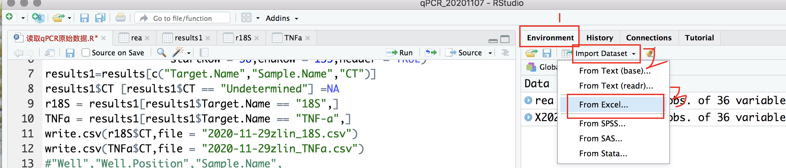
Task: Open the Addins menu
Action: point(282,18)
